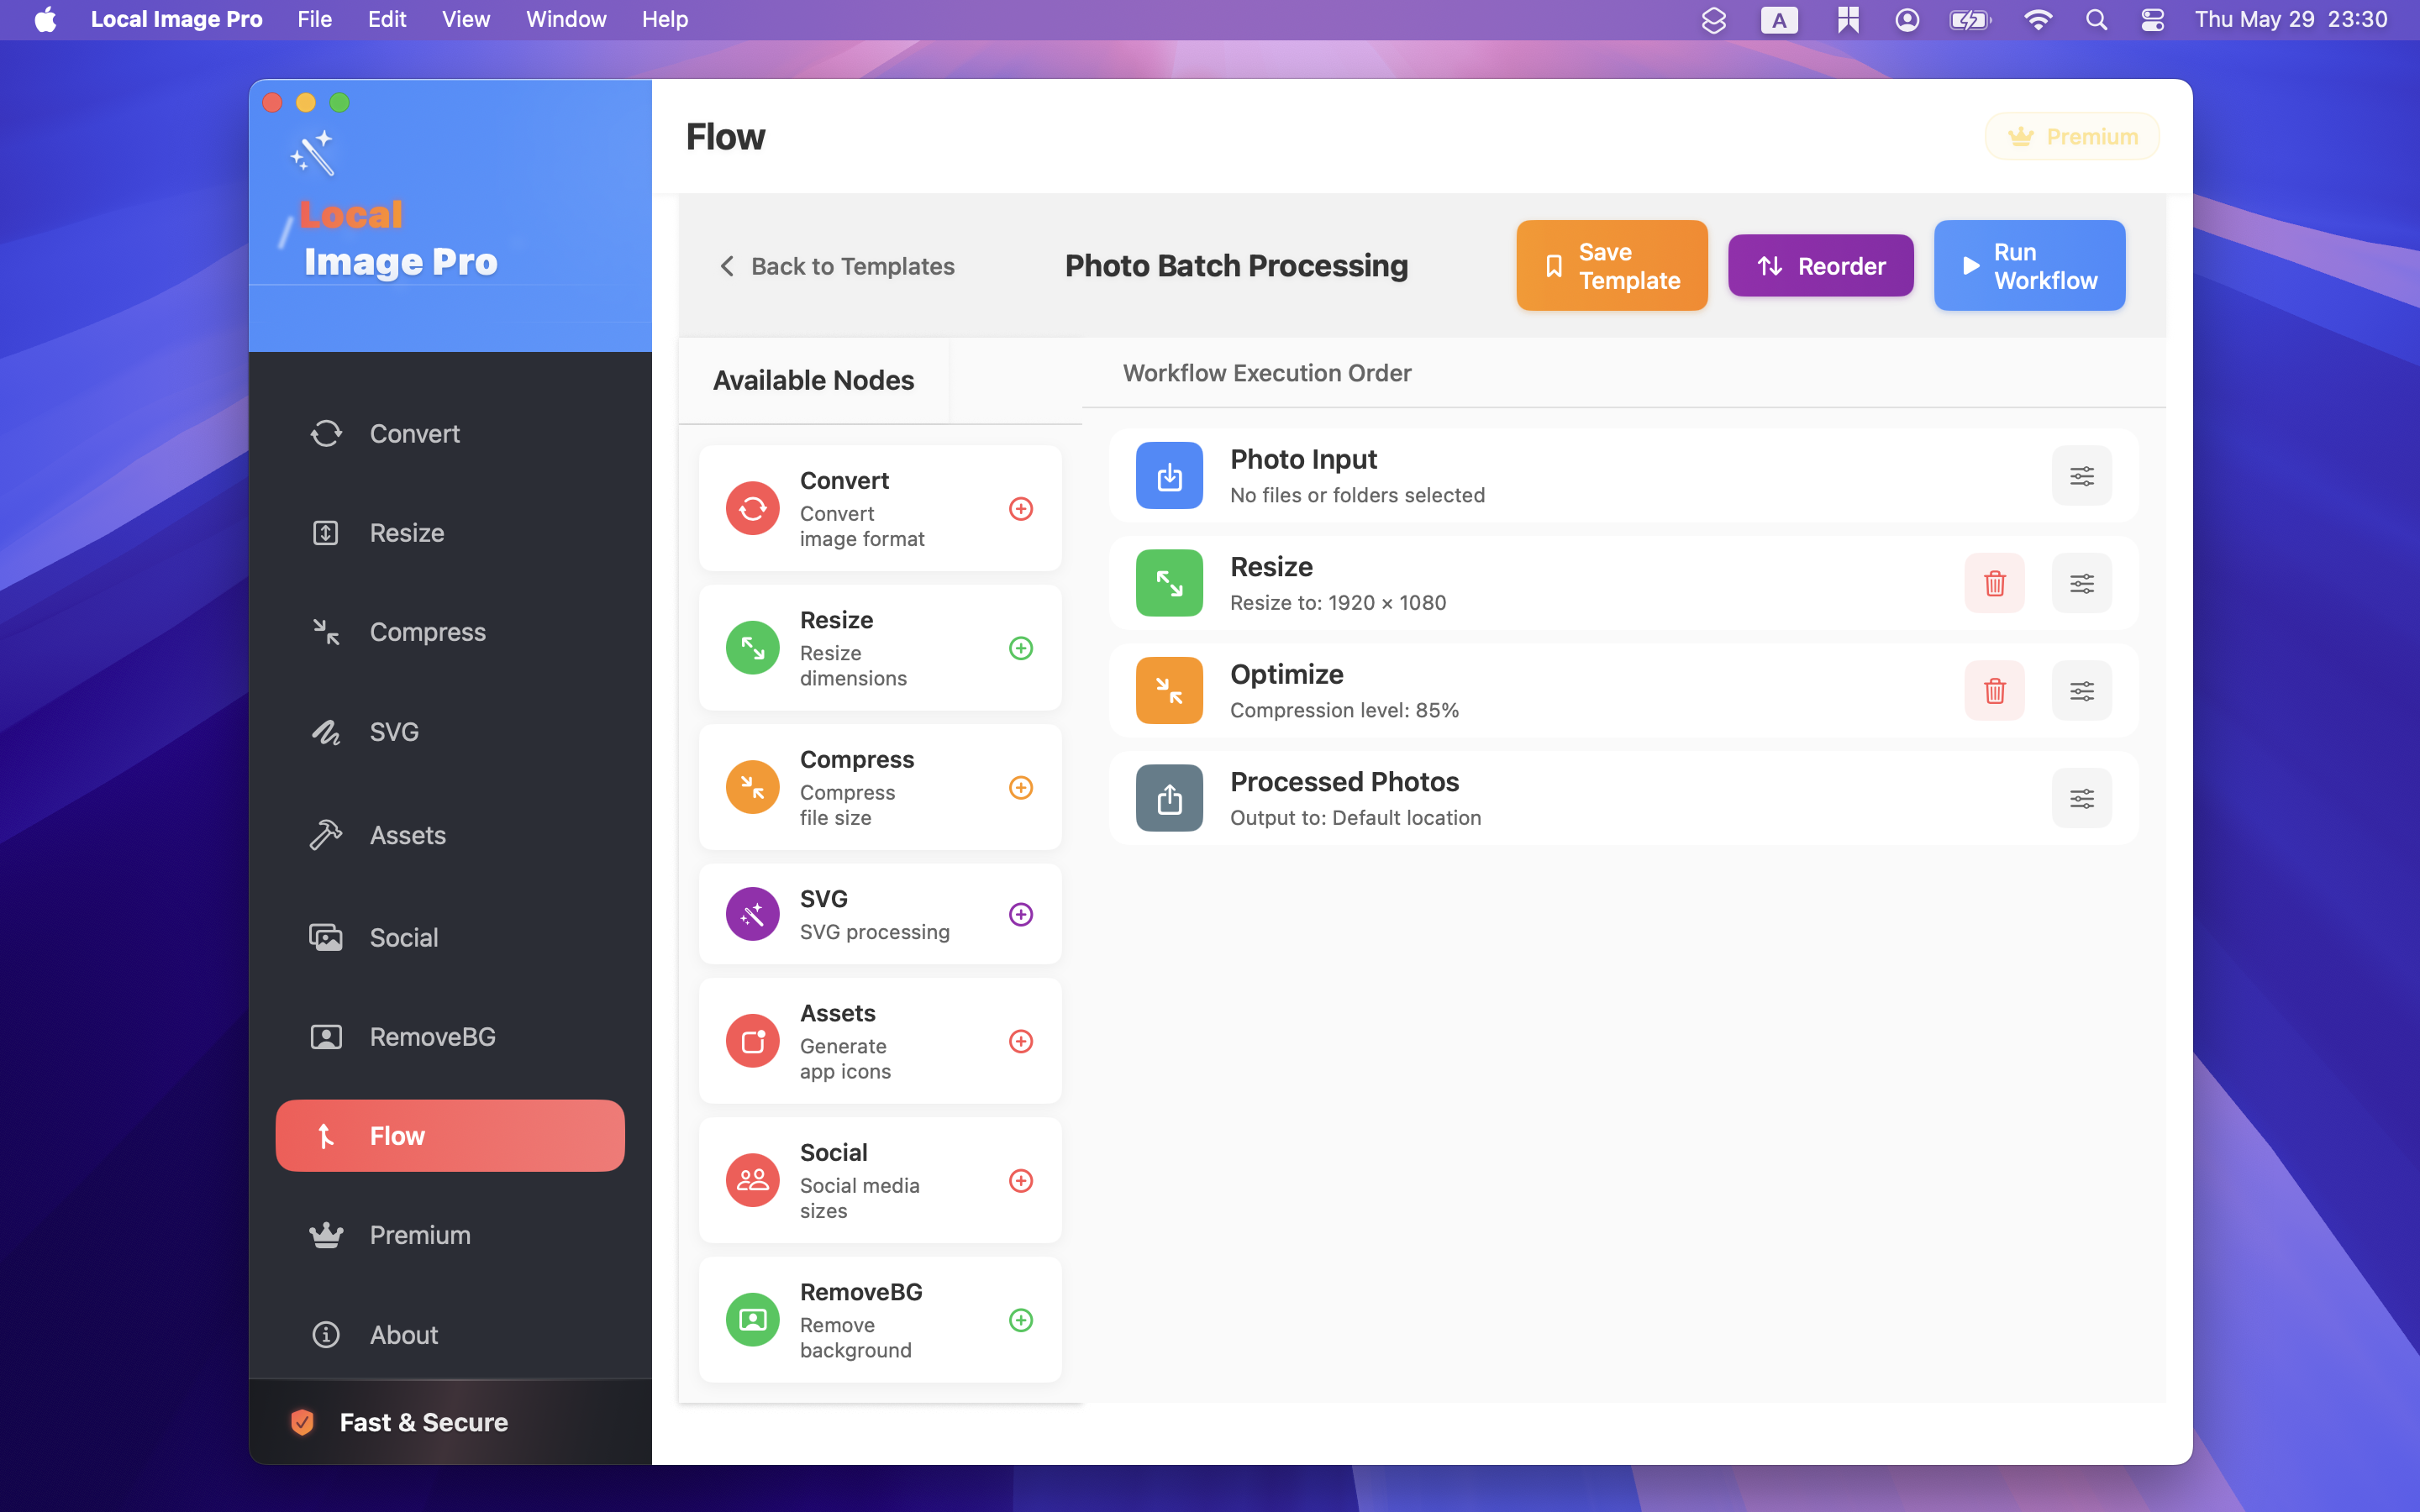Click the 'Compression level: 85%' text

click(1344, 710)
